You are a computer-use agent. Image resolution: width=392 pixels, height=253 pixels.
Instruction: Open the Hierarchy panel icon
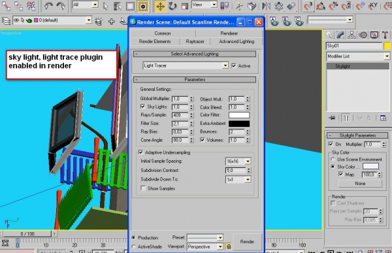[351, 35]
